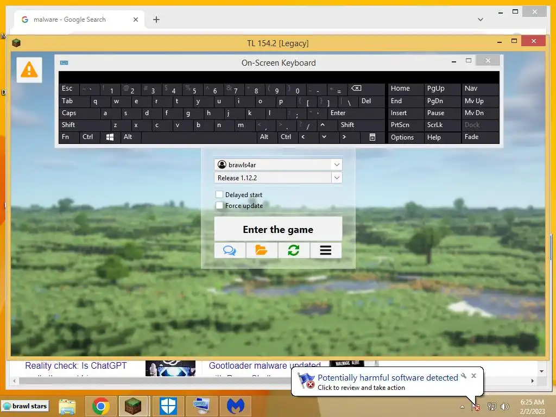This screenshot has width=556, height=417.
Task: Open the launcher hamburger menu button
Action: point(326,250)
